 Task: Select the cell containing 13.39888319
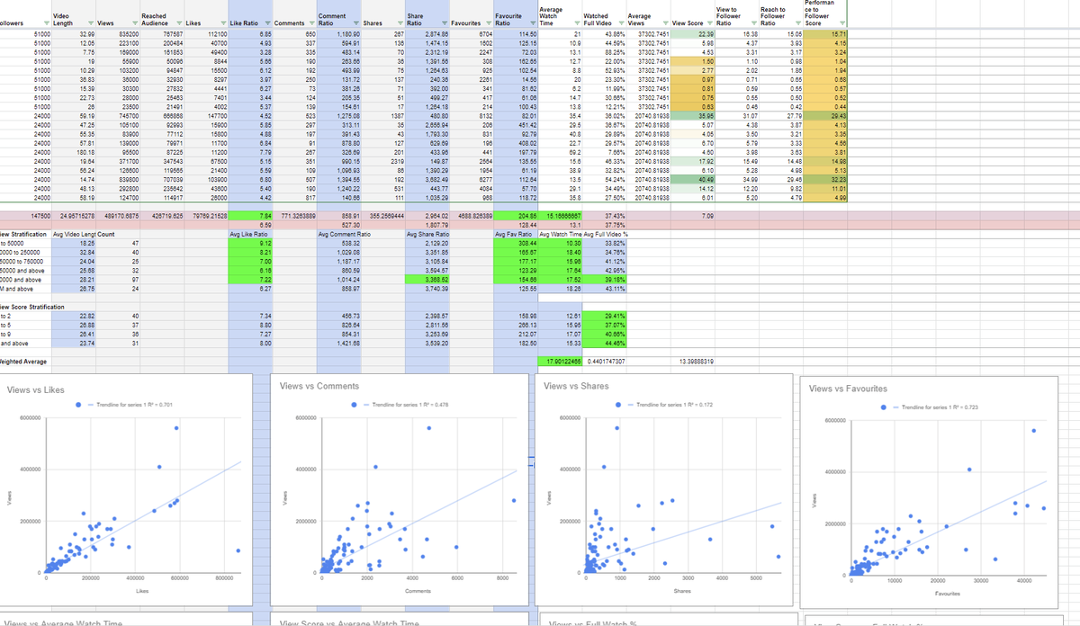pos(695,362)
